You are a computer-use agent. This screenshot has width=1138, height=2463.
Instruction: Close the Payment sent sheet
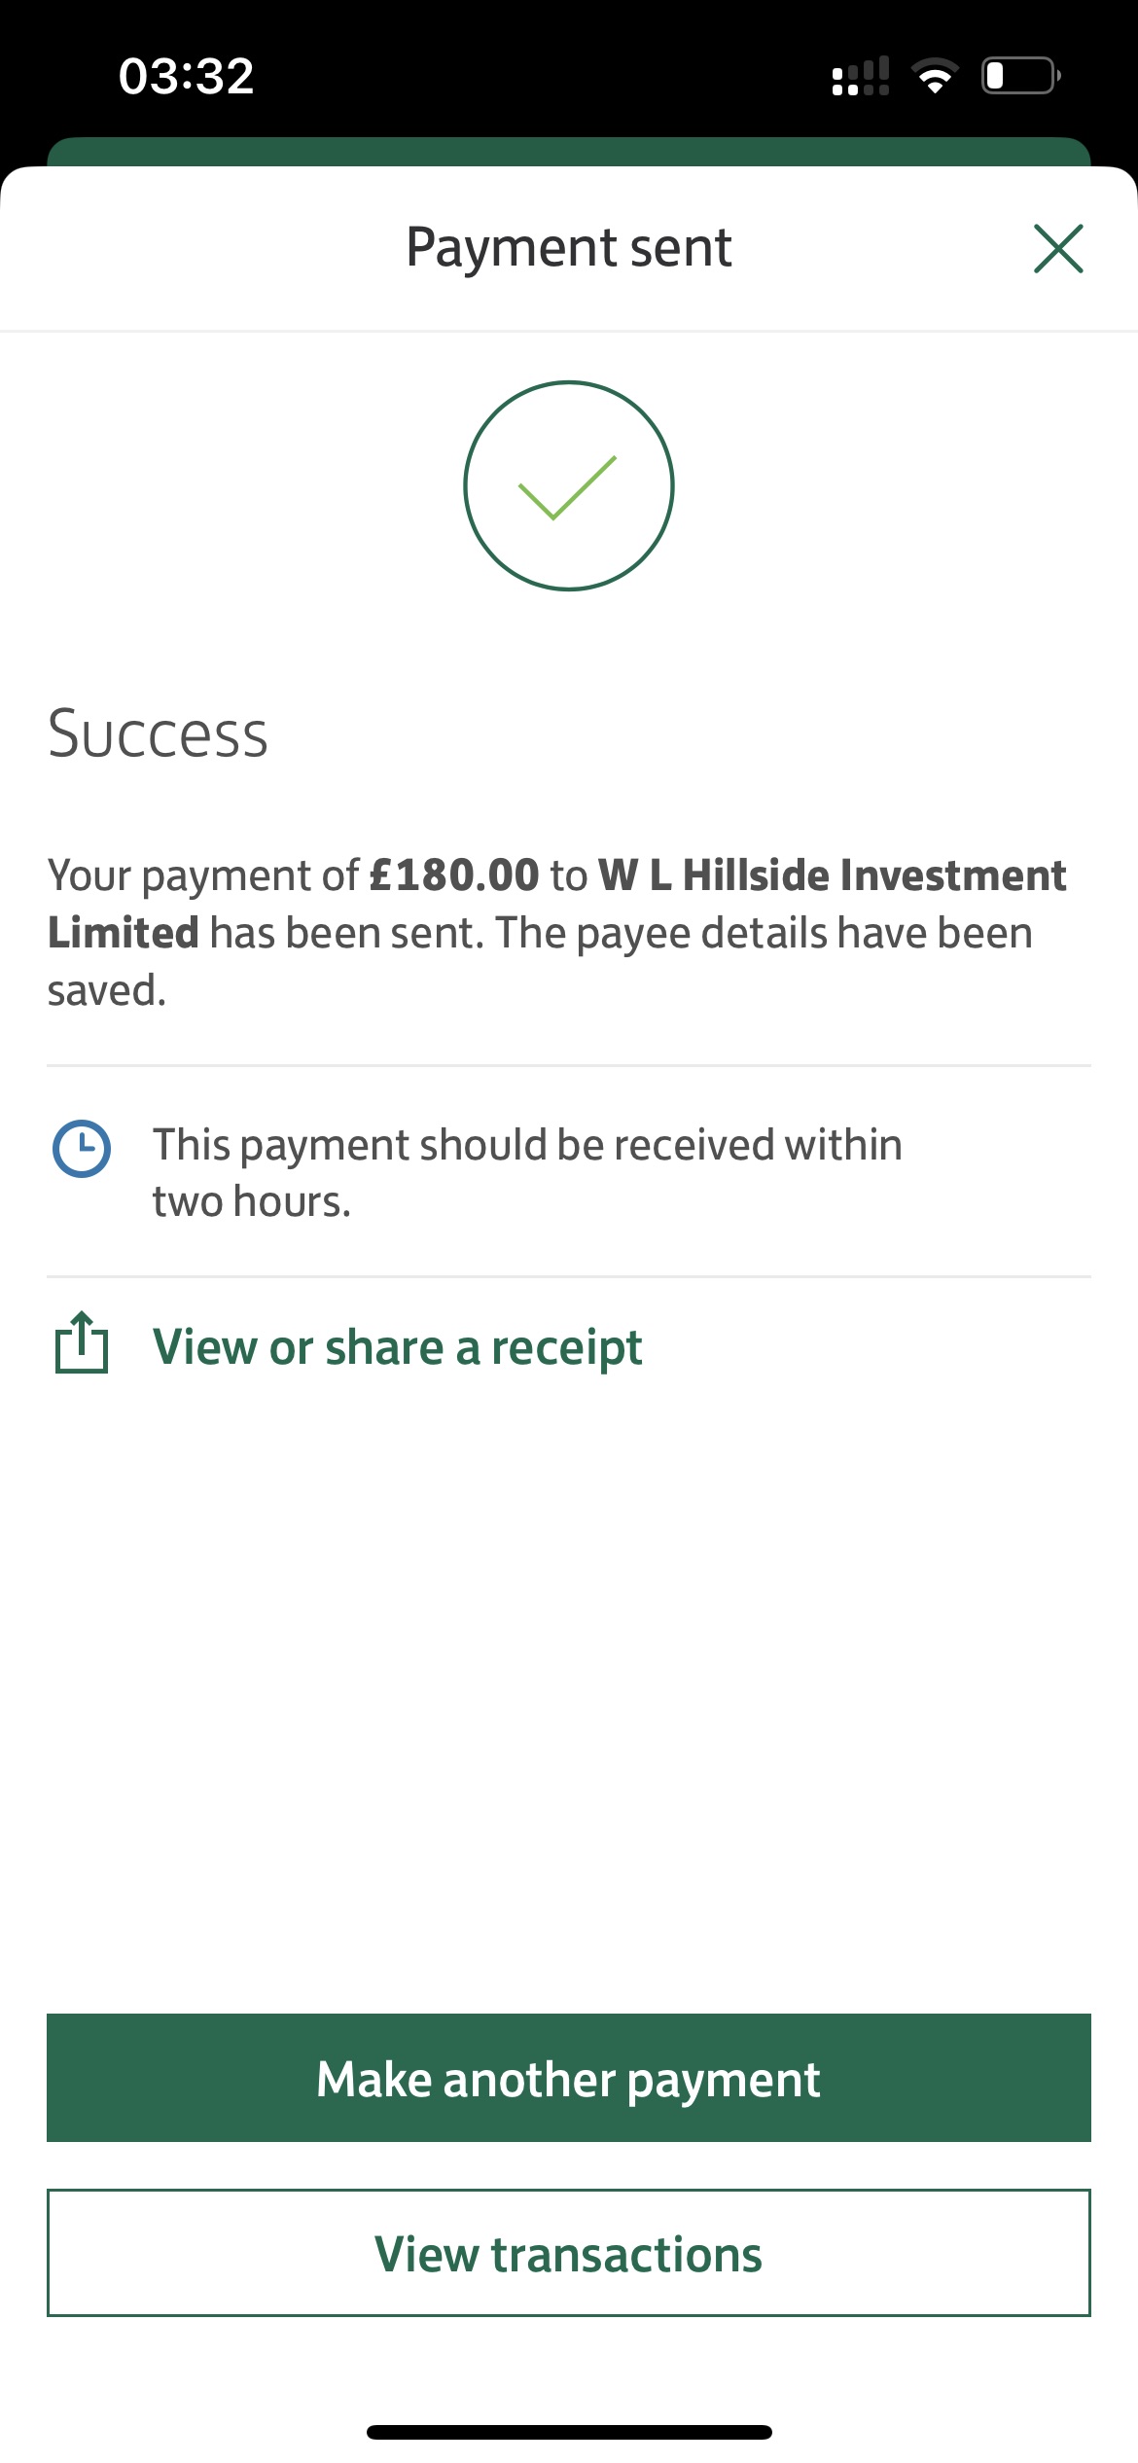click(x=1057, y=249)
